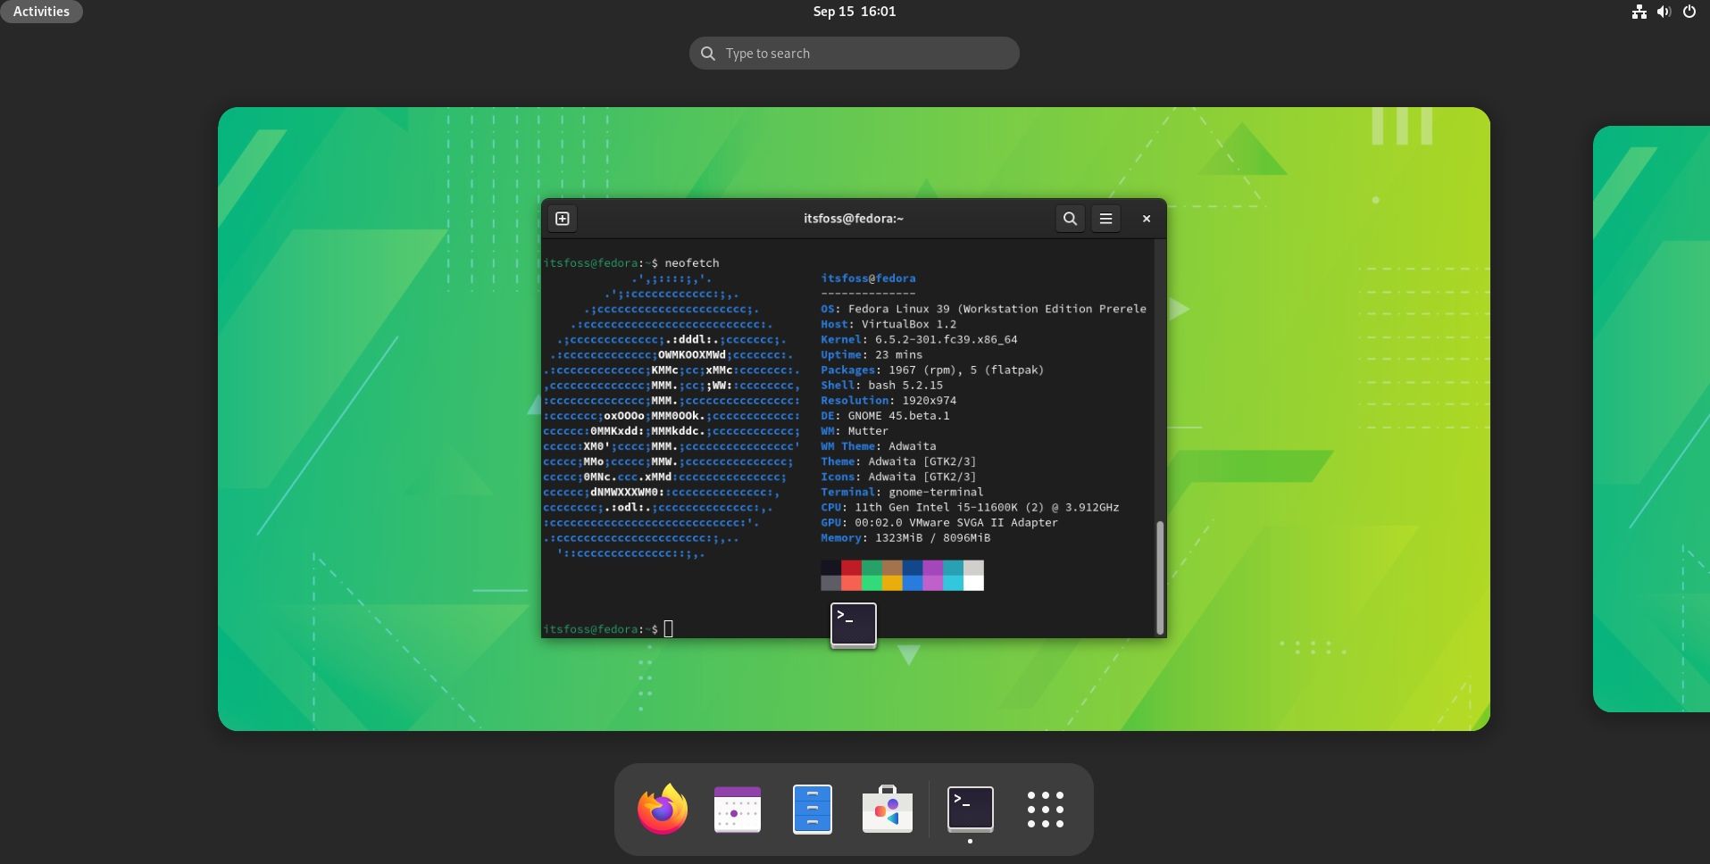Expand the quick settings system tray area
Viewport: 1710px width, 864px height.
point(1663,12)
